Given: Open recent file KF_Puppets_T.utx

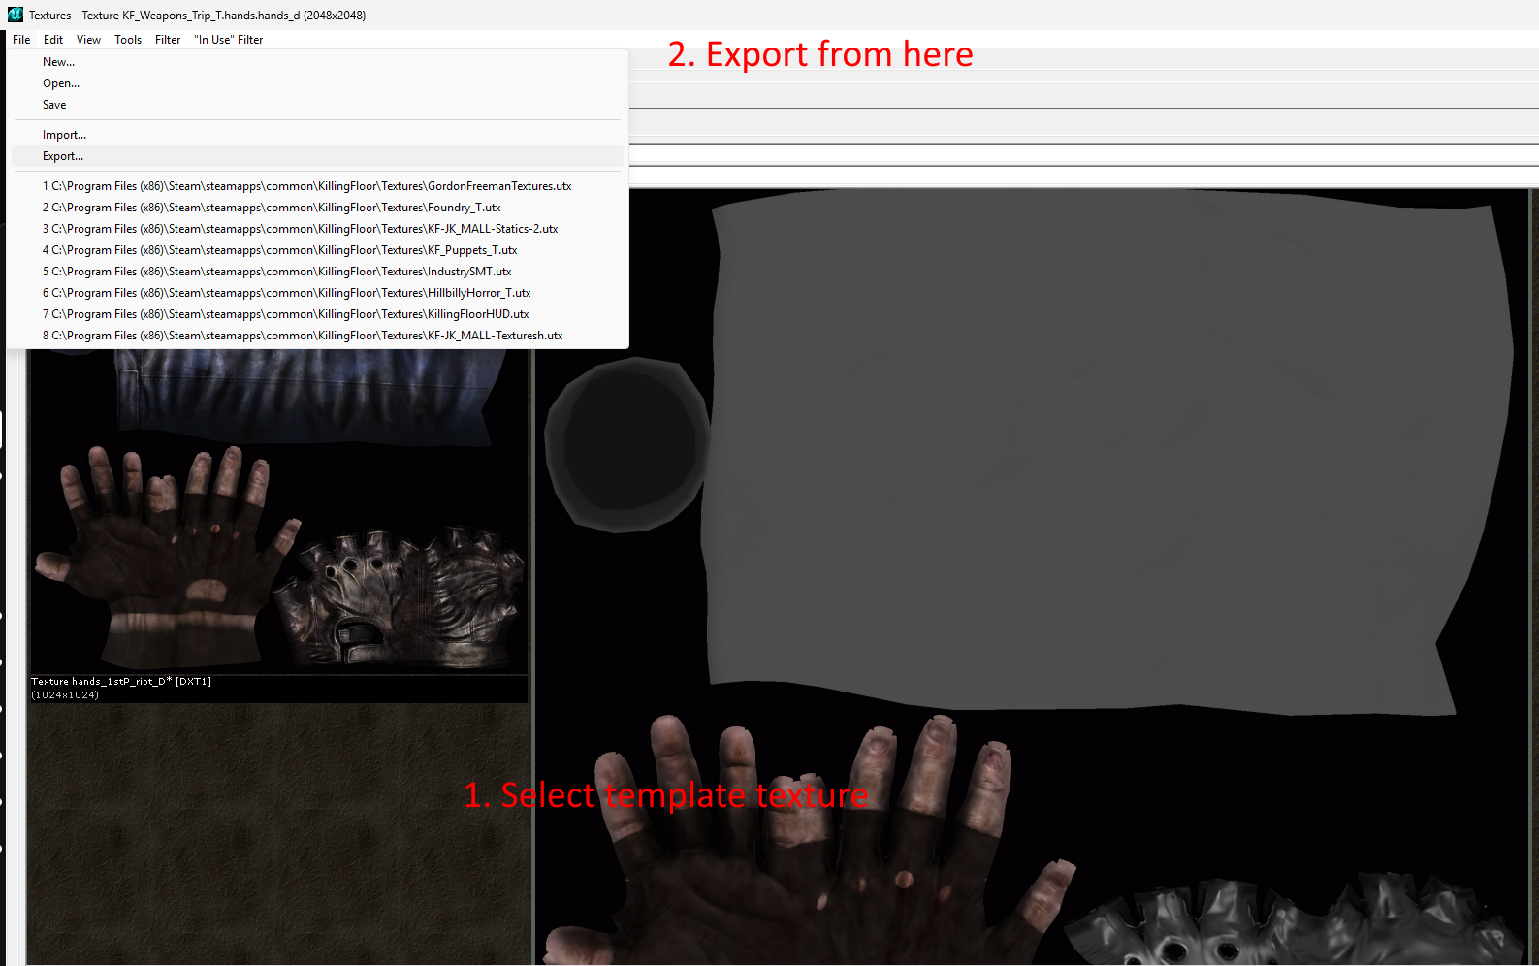Looking at the screenshot, I should tap(316, 250).
